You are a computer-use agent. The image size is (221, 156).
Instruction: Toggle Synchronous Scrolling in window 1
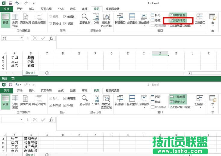[x=178, y=20]
